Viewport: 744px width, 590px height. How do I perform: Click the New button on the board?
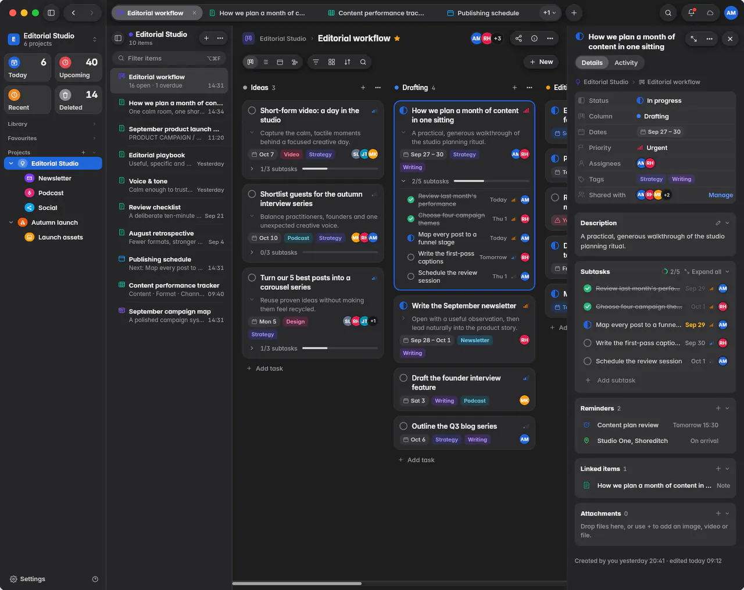[x=541, y=62]
